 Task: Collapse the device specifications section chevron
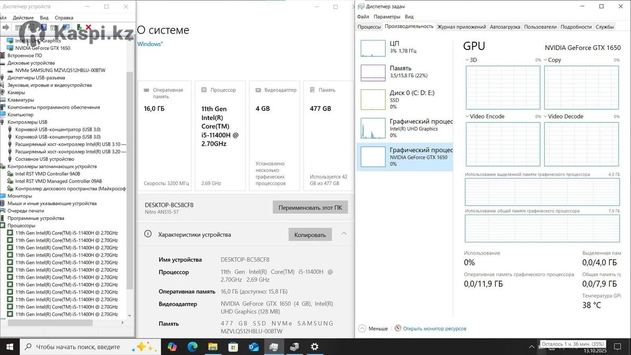tap(344, 234)
